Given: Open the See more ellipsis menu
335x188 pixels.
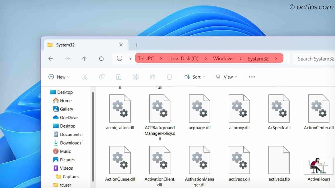Looking at the screenshot, I should [x=251, y=77].
